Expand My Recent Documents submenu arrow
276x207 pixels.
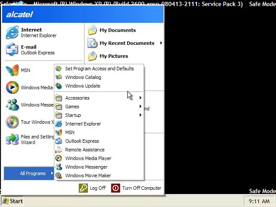click(161, 43)
